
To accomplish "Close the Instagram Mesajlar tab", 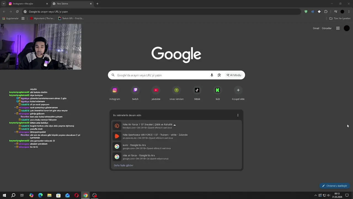I will [x=47, y=4].
